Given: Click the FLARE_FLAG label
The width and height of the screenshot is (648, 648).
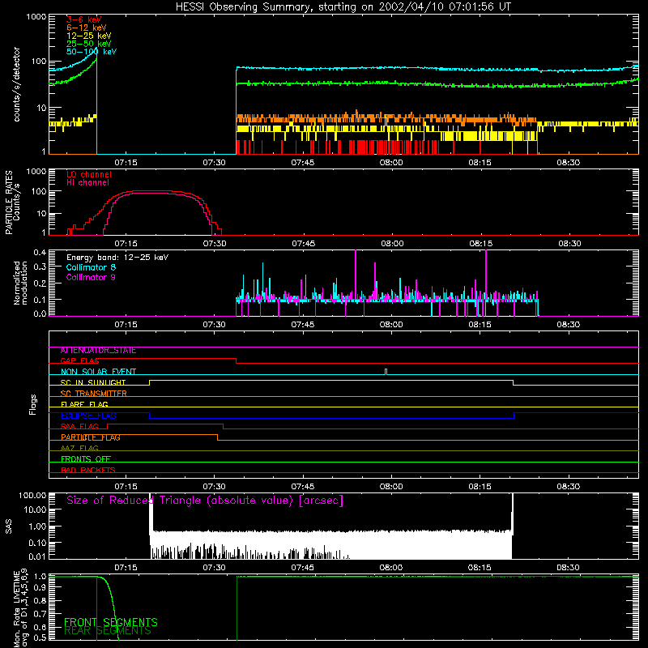Looking at the screenshot, I should [x=84, y=404].
